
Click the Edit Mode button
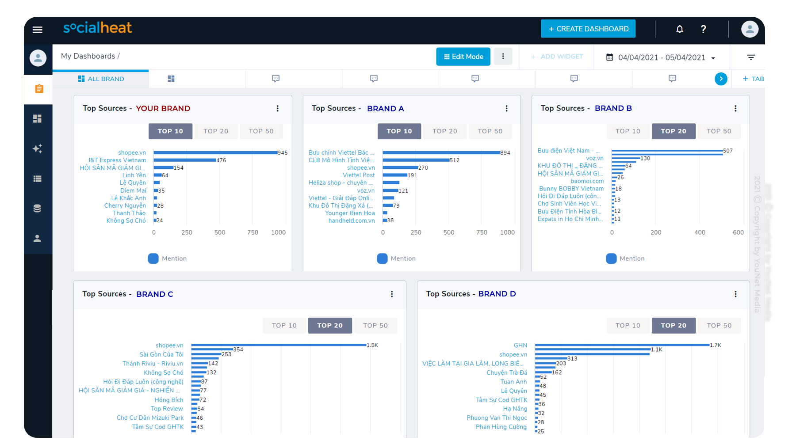pyautogui.click(x=463, y=57)
